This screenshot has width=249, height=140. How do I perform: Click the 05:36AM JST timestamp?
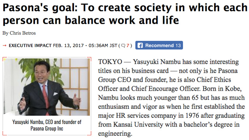[103, 45]
